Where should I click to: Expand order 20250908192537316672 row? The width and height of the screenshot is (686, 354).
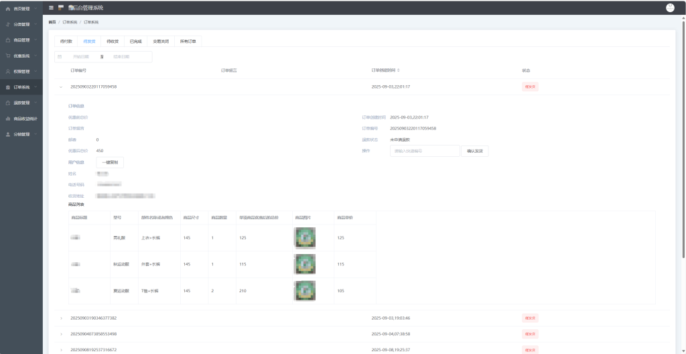[60, 349]
